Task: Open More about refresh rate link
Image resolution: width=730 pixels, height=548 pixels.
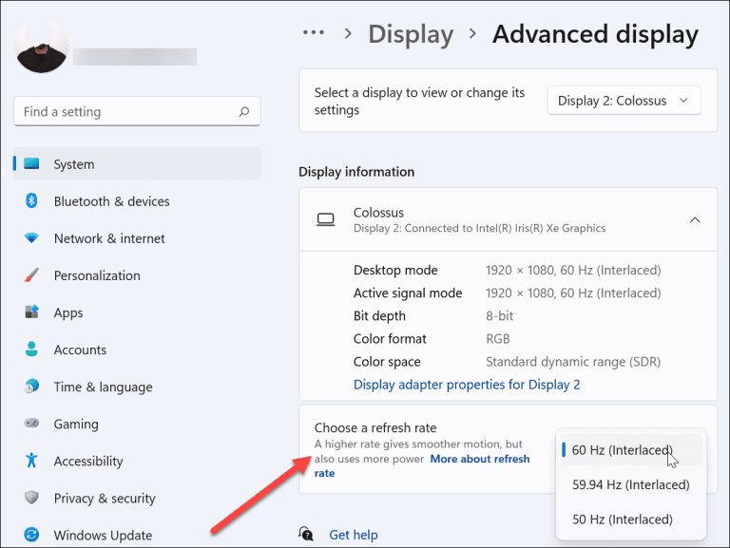Action: coord(479,459)
